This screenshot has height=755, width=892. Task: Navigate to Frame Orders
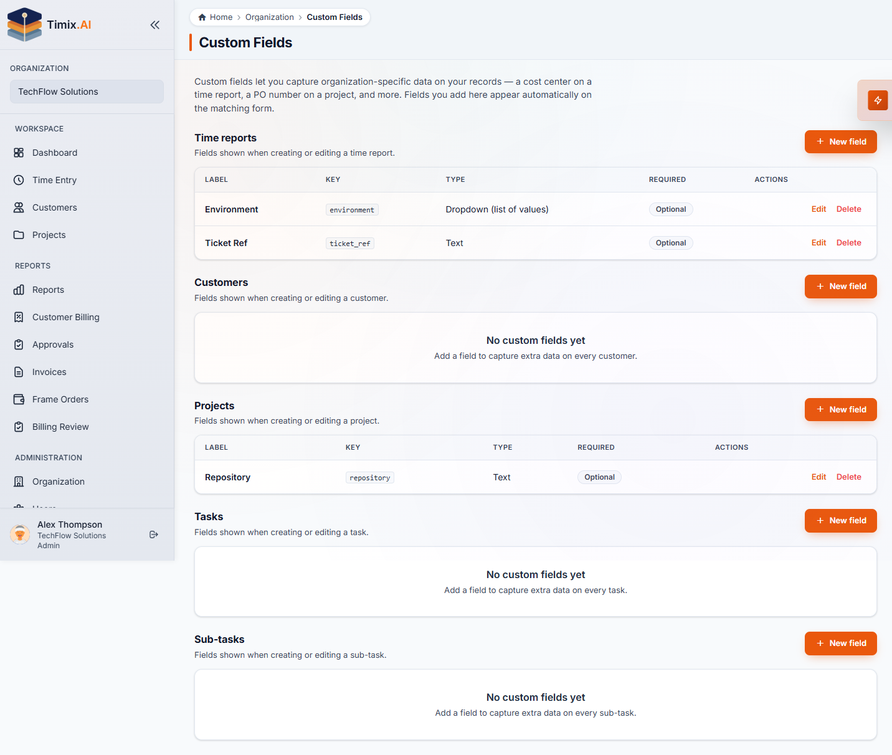pyautogui.click(x=87, y=399)
